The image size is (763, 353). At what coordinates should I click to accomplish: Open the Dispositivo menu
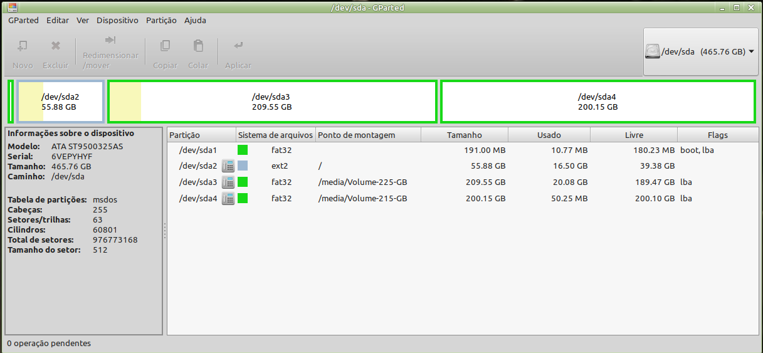117,20
